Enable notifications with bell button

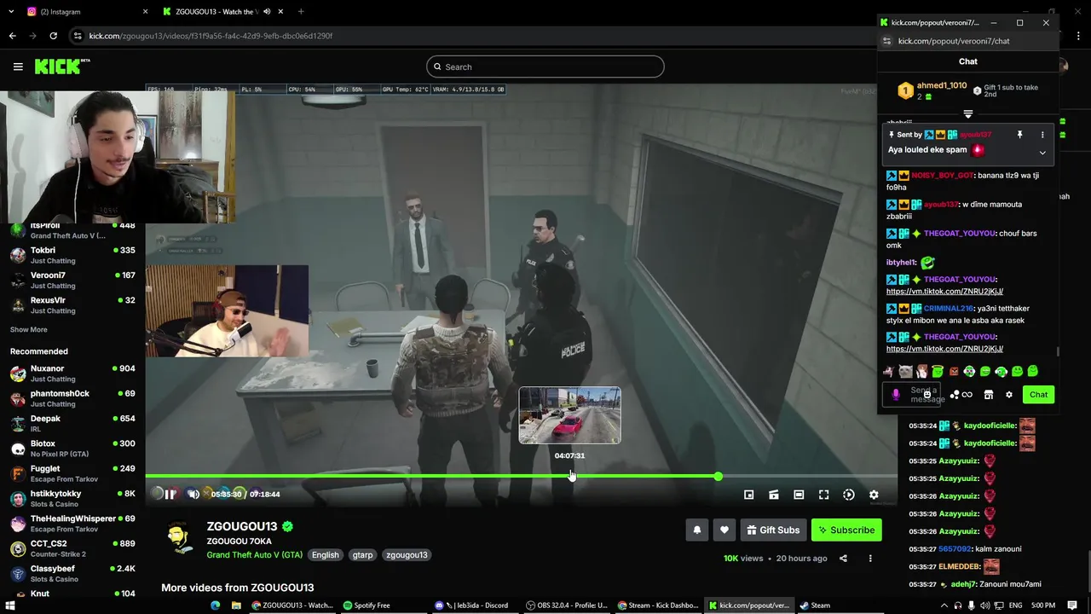(696, 530)
